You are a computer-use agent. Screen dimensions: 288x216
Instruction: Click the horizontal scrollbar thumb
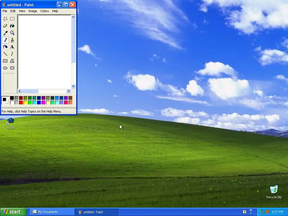(x=30, y=91)
